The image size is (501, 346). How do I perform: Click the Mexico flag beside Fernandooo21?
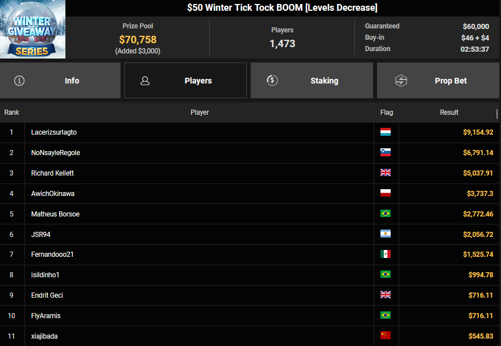tap(386, 255)
